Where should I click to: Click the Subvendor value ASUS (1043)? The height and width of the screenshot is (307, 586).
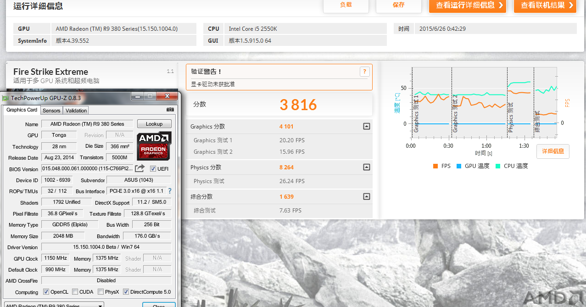[x=139, y=180]
